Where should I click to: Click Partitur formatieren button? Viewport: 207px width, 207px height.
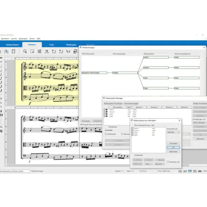[200, 104]
